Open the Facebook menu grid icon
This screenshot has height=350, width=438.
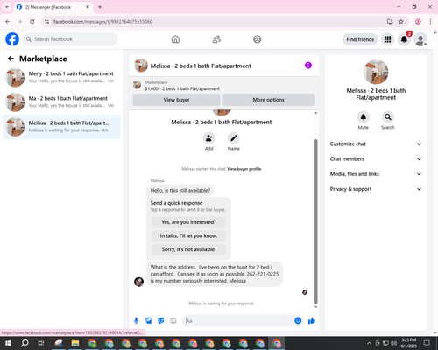(387, 39)
